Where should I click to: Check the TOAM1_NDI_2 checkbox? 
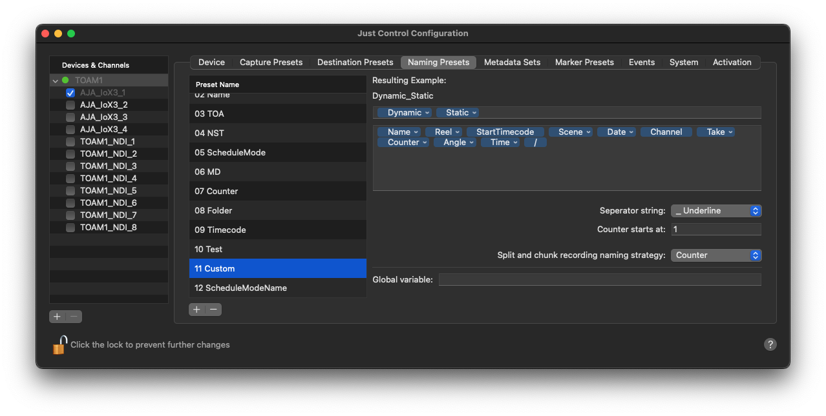click(70, 154)
